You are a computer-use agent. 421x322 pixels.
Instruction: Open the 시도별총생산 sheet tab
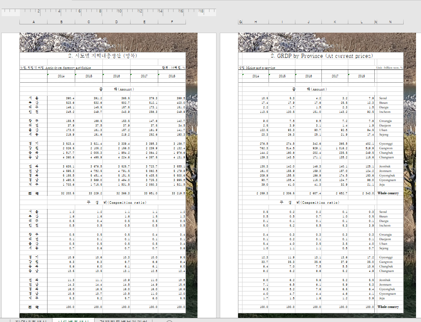73,320
